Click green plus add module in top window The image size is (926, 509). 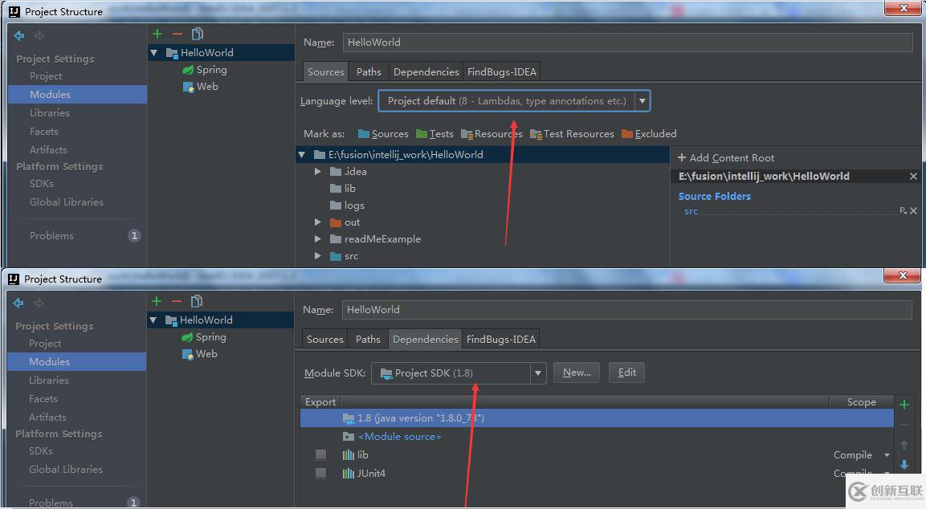point(157,35)
